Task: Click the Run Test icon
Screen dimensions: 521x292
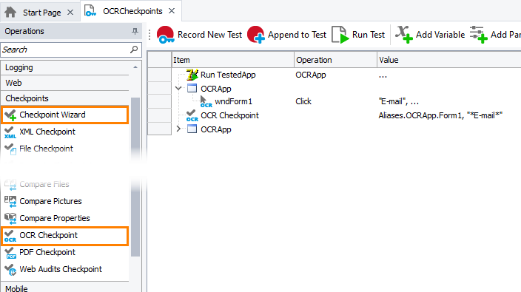Action: click(x=340, y=35)
